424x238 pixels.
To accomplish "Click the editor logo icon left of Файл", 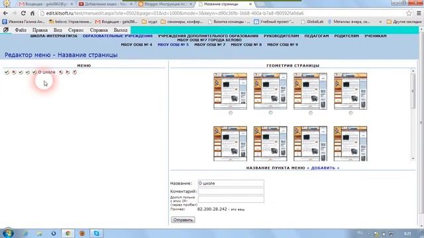I will pyautogui.click(x=6, y=30).
